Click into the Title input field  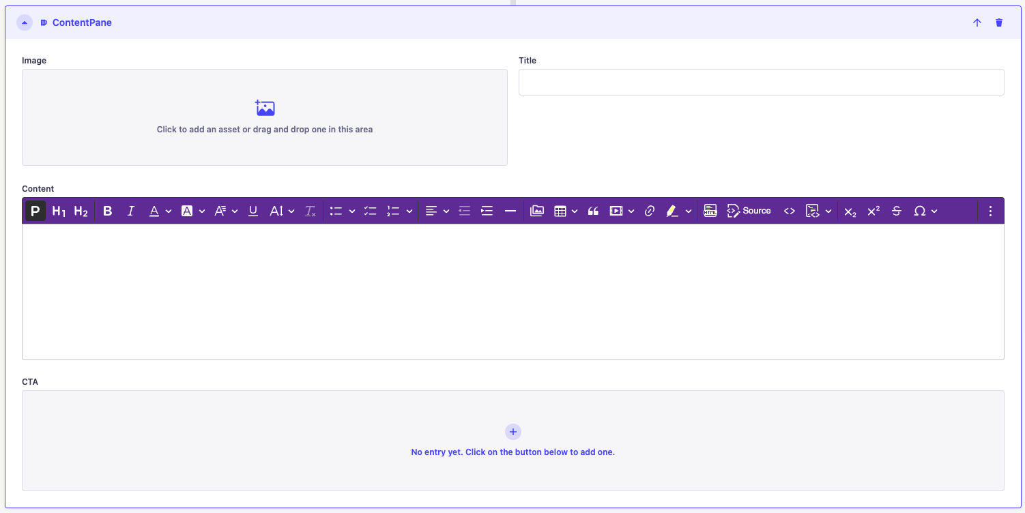point(761,82)
